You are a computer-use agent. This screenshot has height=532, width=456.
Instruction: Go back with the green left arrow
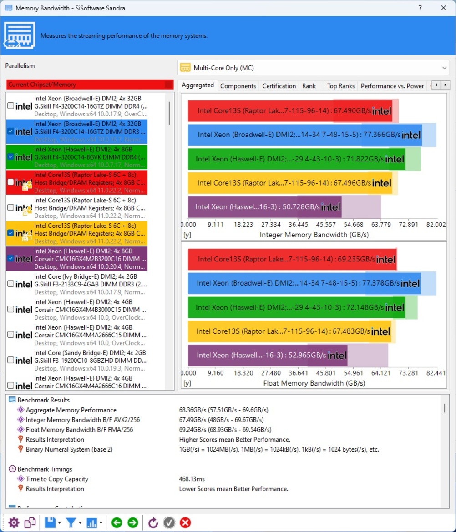pos(117,522)
